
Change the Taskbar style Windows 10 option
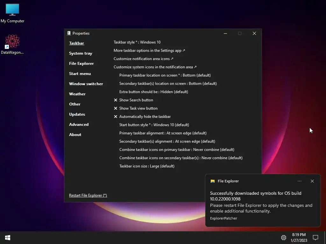(x=137, y=42)
